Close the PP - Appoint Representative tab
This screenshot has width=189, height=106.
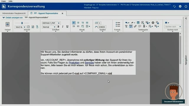62,14
